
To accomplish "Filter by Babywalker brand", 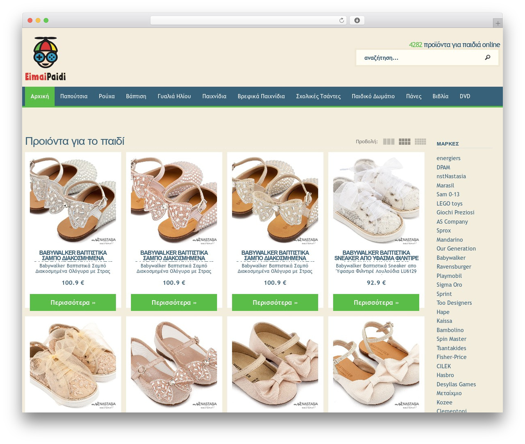I will pos(451,258).
